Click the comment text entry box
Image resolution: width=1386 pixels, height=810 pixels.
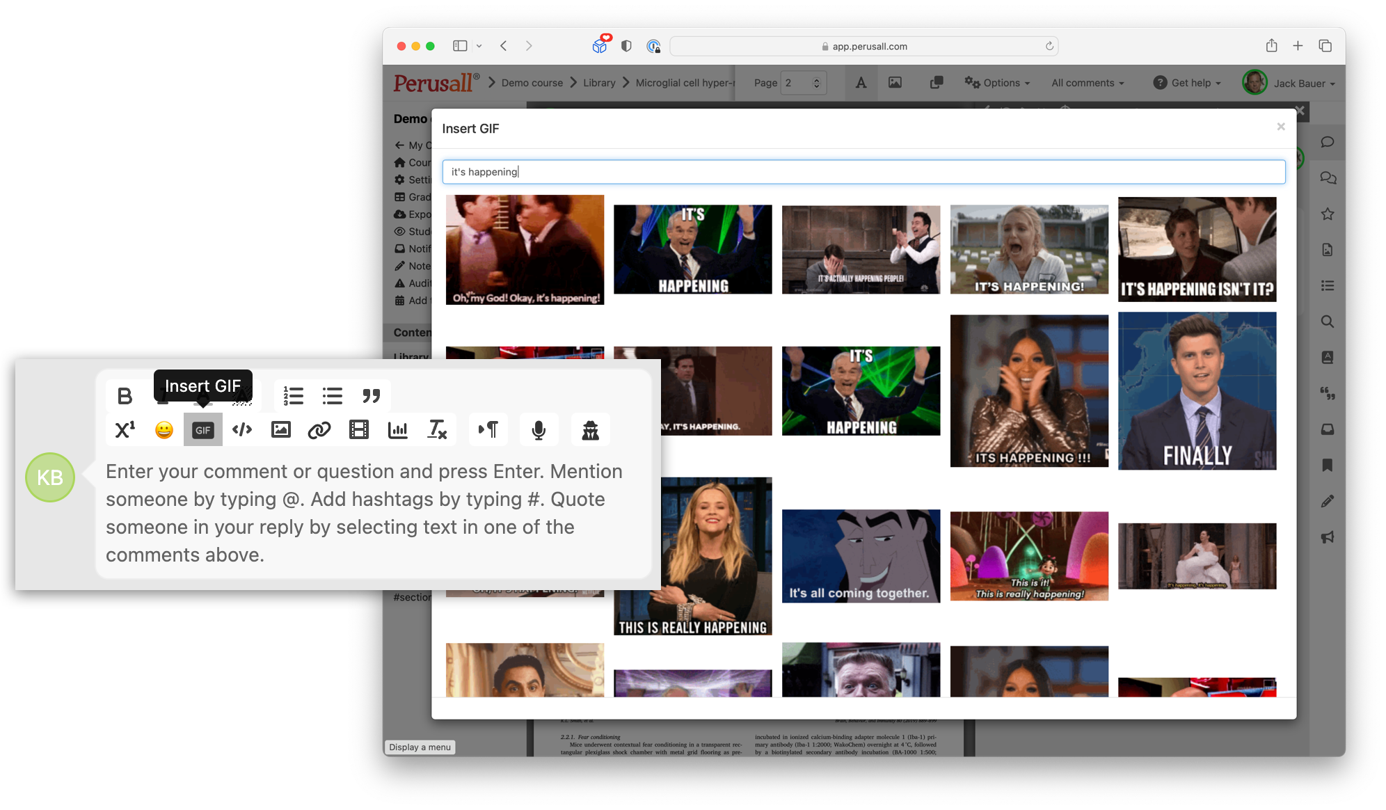pyautogui.click(x=373, y=513)
